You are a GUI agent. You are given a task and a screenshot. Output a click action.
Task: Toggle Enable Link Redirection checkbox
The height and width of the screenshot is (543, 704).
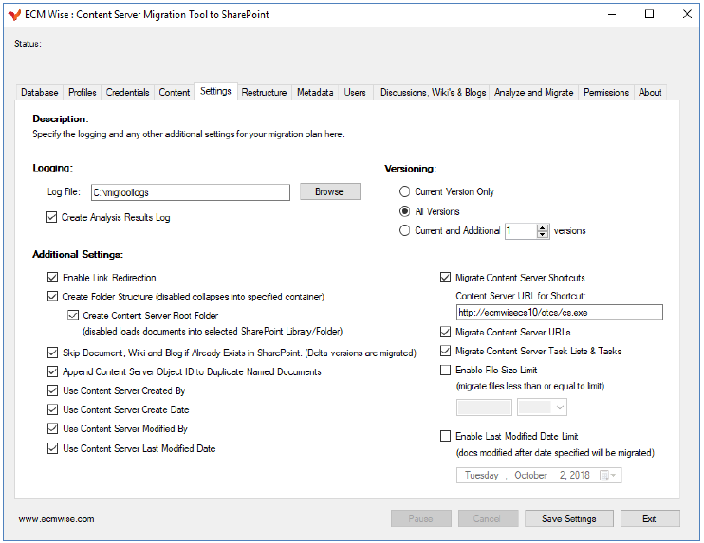coord(53,278)
